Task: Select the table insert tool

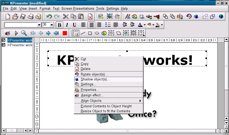Action: coord(133,33)
